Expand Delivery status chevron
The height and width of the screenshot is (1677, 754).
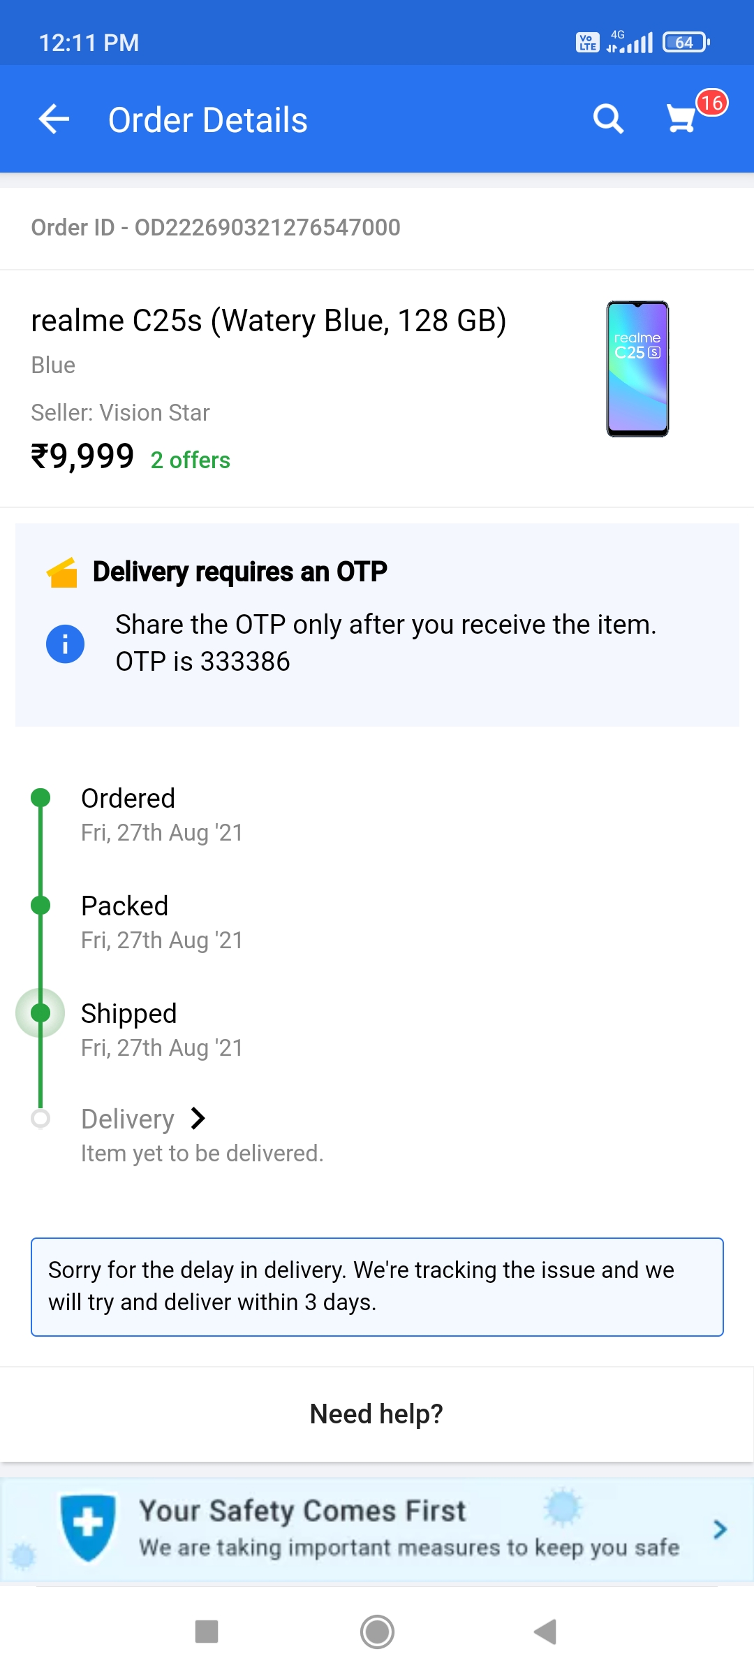pos(198,1119)
